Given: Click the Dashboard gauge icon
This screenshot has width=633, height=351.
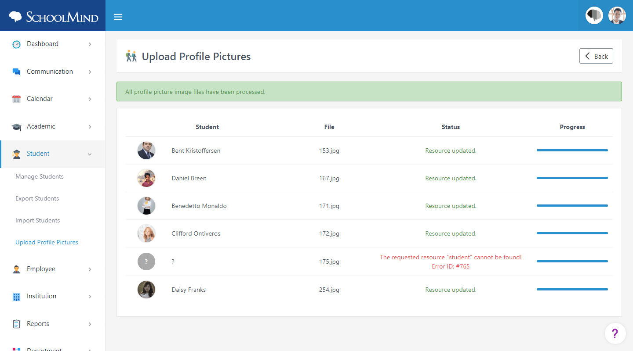Looking at the screenshot, I should click(16, 44).
